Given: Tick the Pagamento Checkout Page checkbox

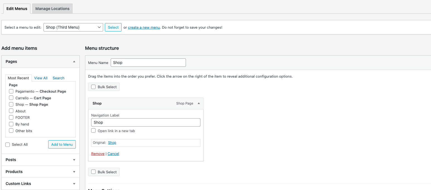Looking at the screenshot, I should click(x=11, y=91).
